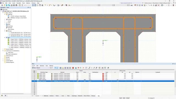Image resolution: width=176 pixels, height=99 pixels.
Task: Open the Calculate menu
Action: point(19,3)
